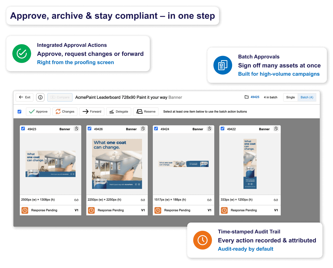Click the greyed Compare button
This screenshot has width=333, height=268.
pos(60,97)
